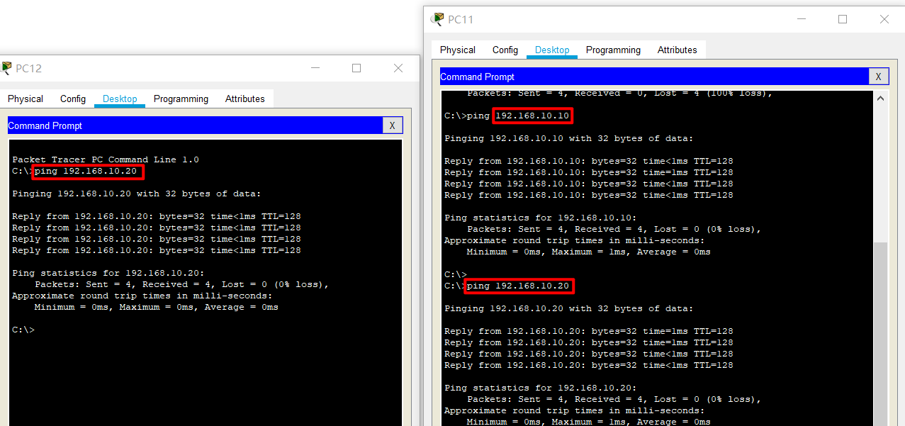Click the PC11 terminal scrollbar up arrow

point(881,98)
